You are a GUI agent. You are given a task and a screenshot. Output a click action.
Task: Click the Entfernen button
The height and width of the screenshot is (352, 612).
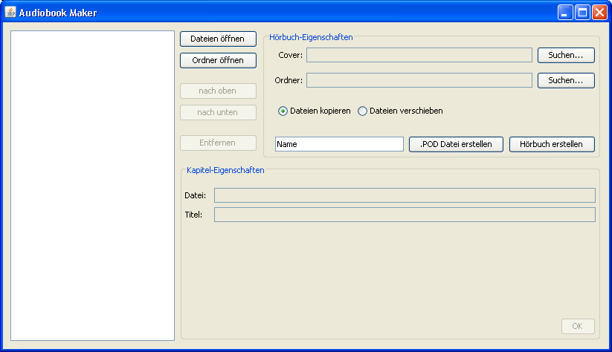click(218, 143)
